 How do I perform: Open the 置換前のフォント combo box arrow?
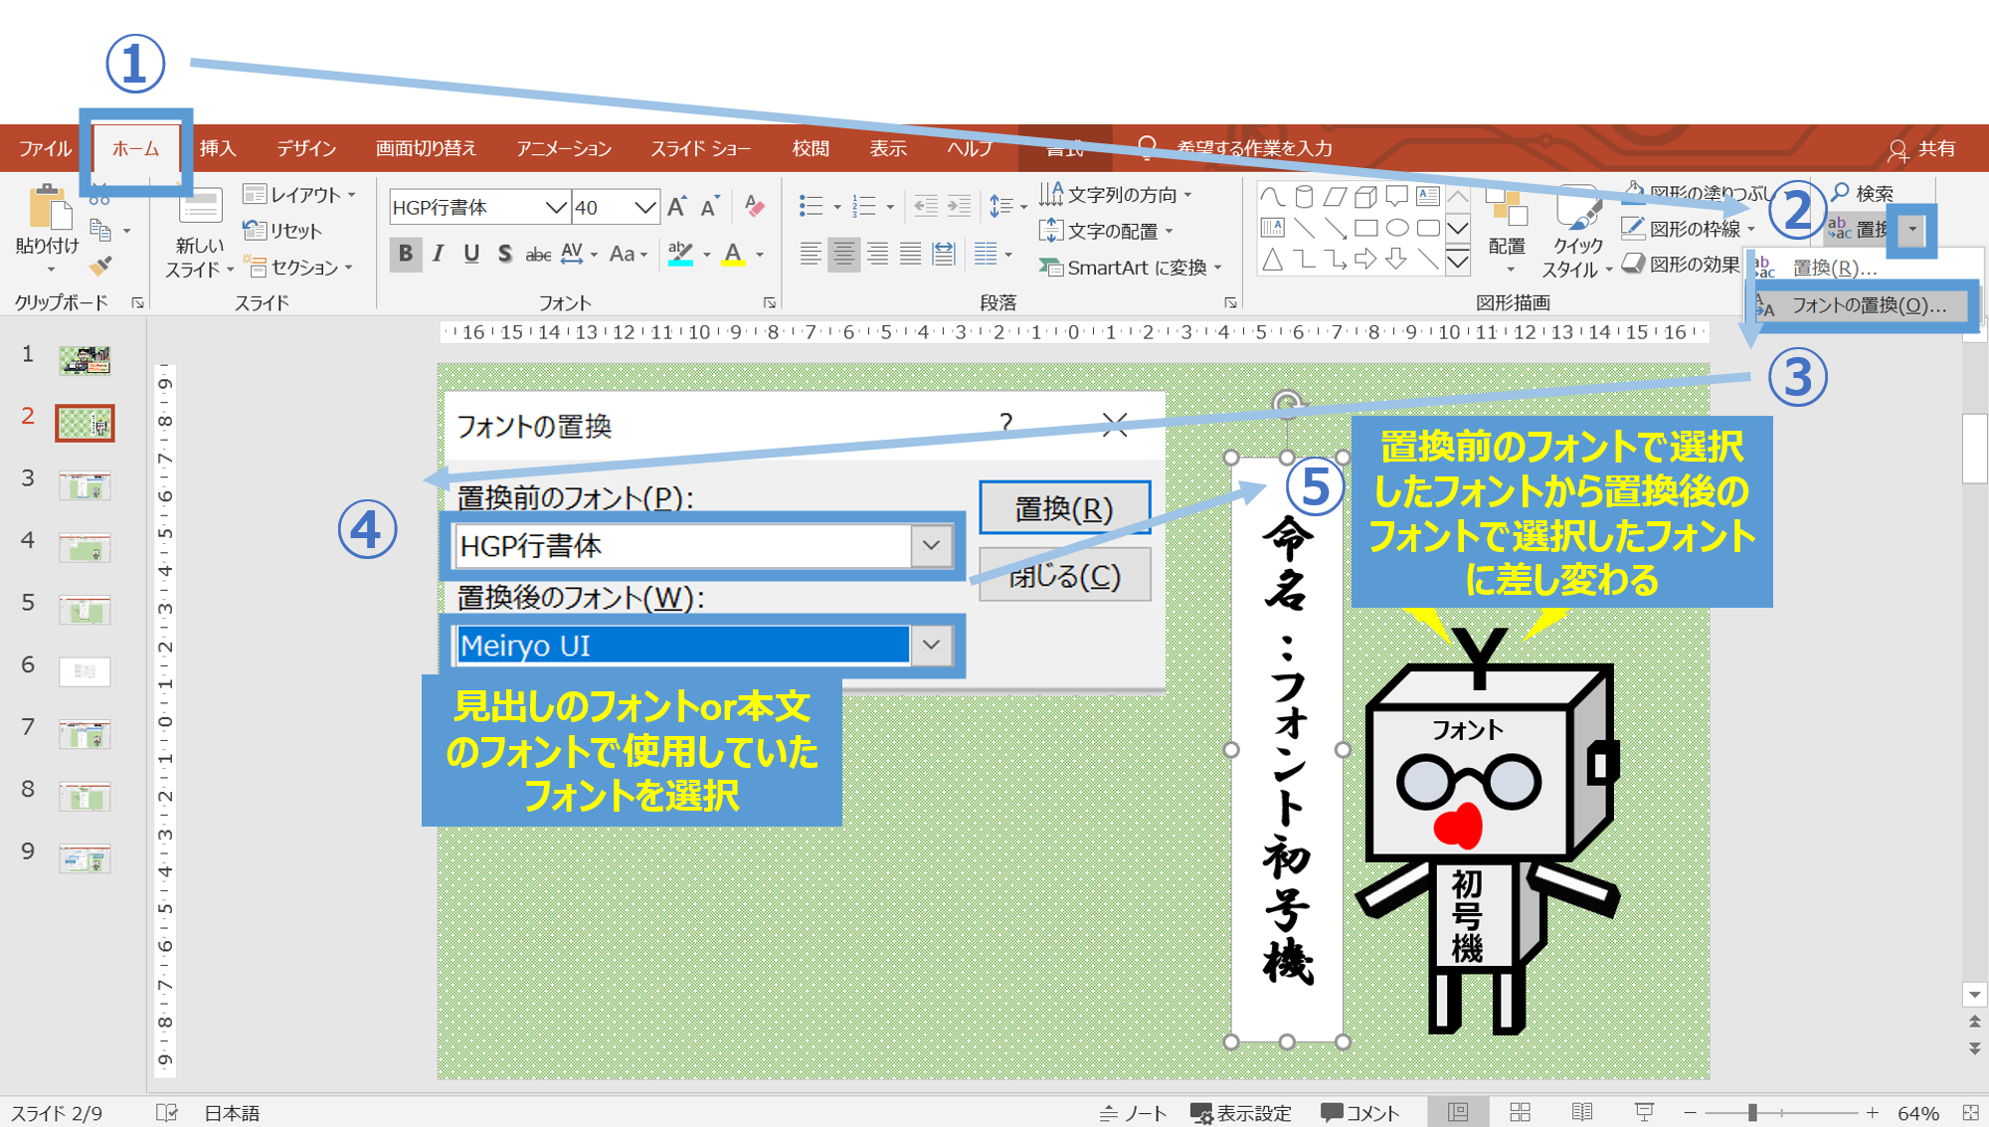tap(931, 545)
